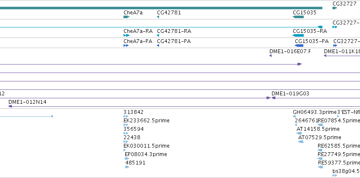Select EST RE62585.5prime
Viewport: 360px width, 178px height.
click(320, 150)
